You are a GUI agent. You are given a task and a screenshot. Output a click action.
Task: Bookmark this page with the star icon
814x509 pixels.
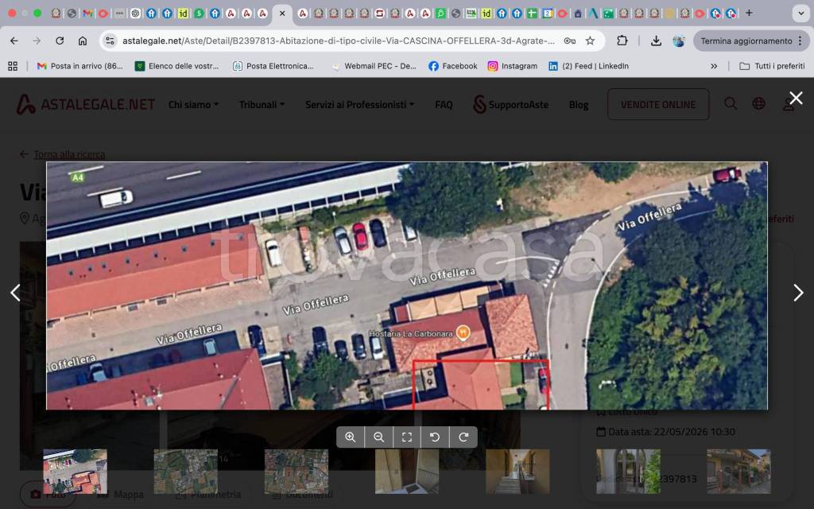tap(590, 41)
